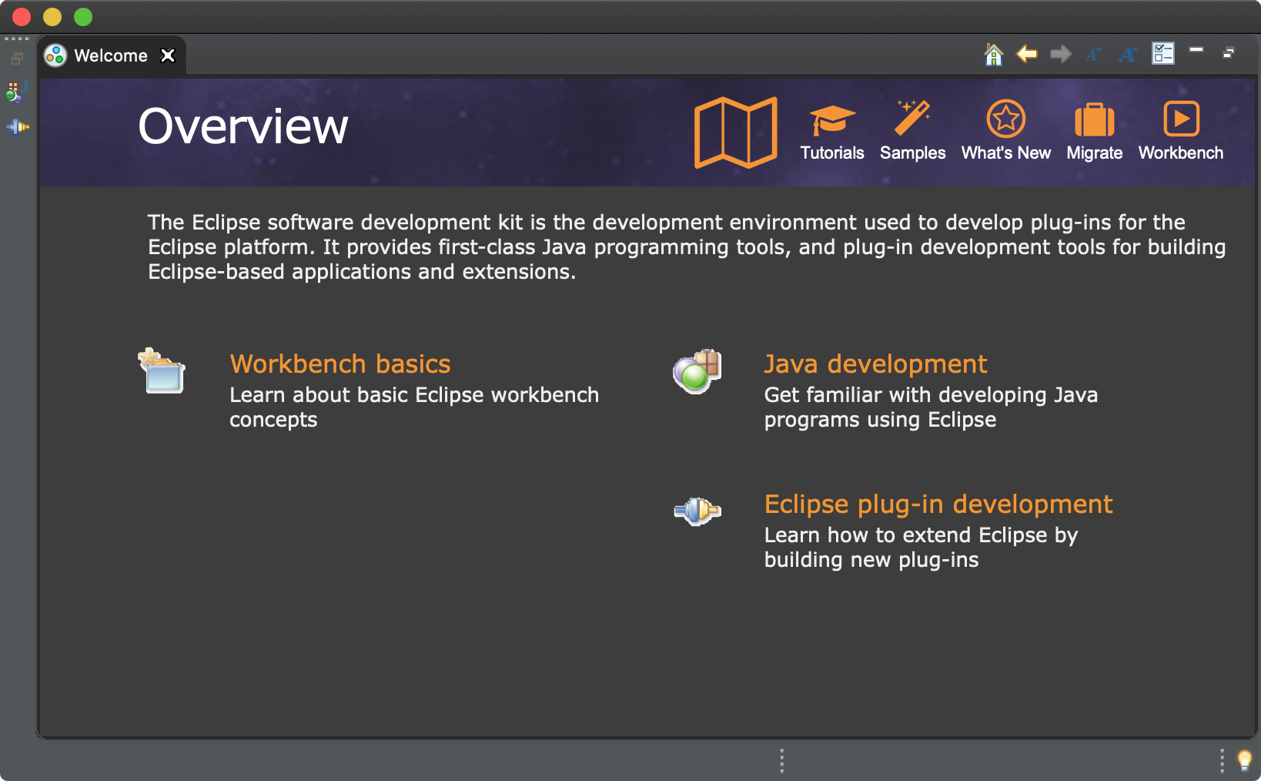
Task: Magnify font size with large A icon
Action: coord(1129,54)
